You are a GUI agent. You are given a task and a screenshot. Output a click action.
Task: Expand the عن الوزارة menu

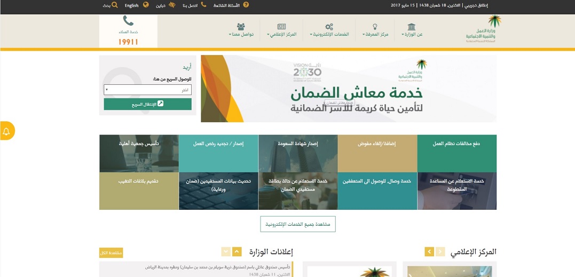click(412, 30)
